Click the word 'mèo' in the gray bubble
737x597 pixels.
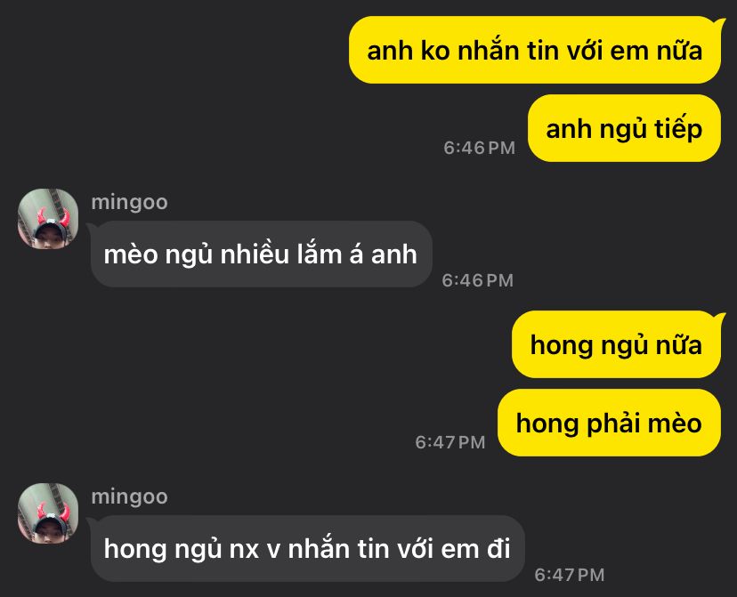[x=131, y=254]
